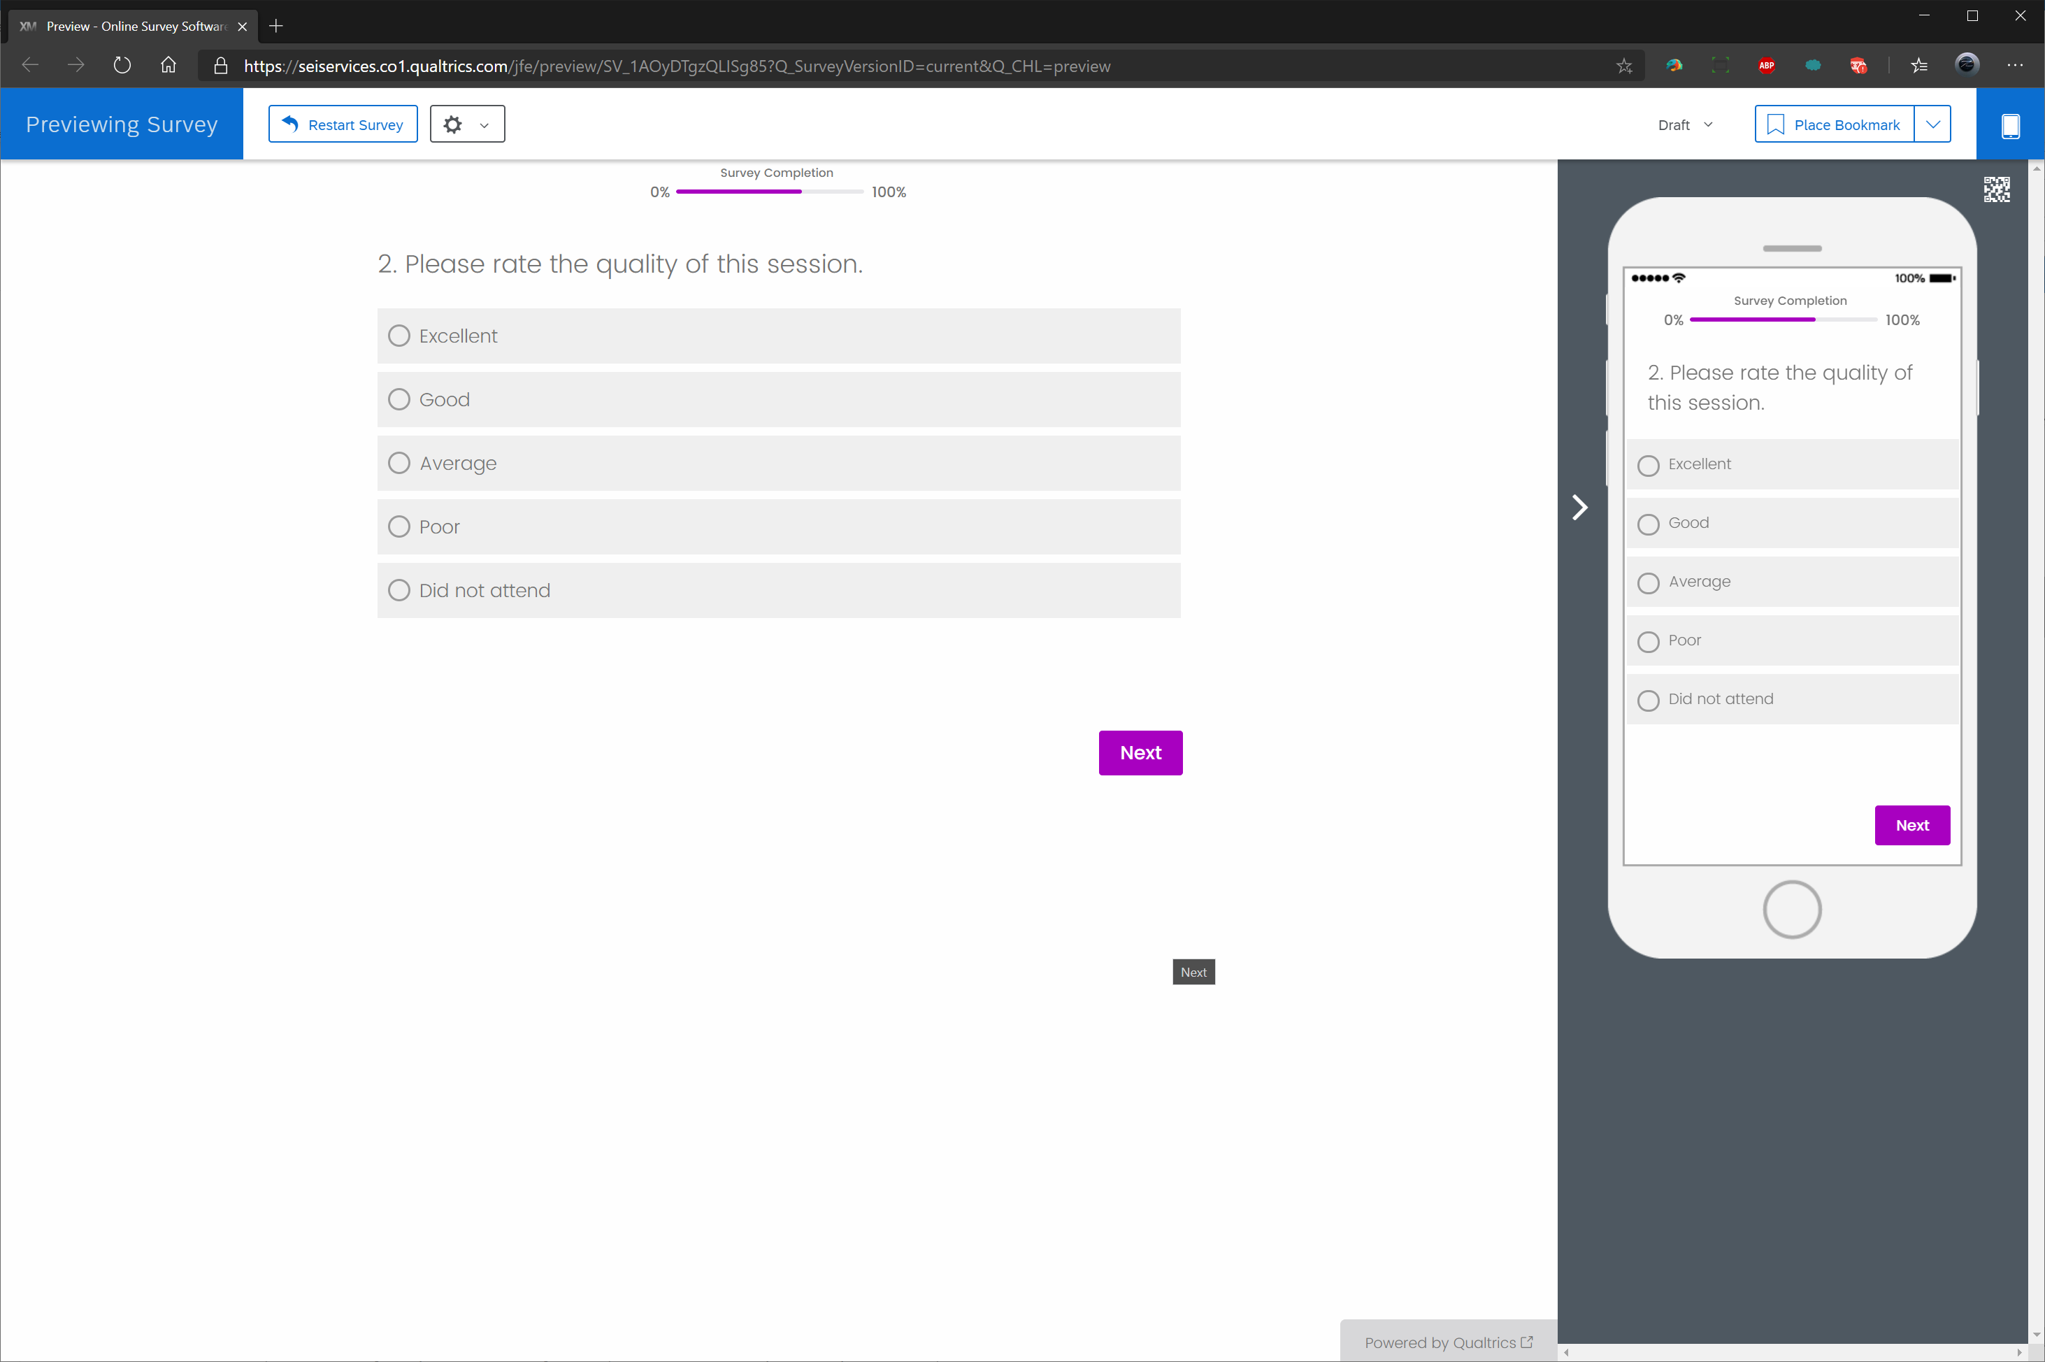Open the browser home page icon

click(168, 65)
